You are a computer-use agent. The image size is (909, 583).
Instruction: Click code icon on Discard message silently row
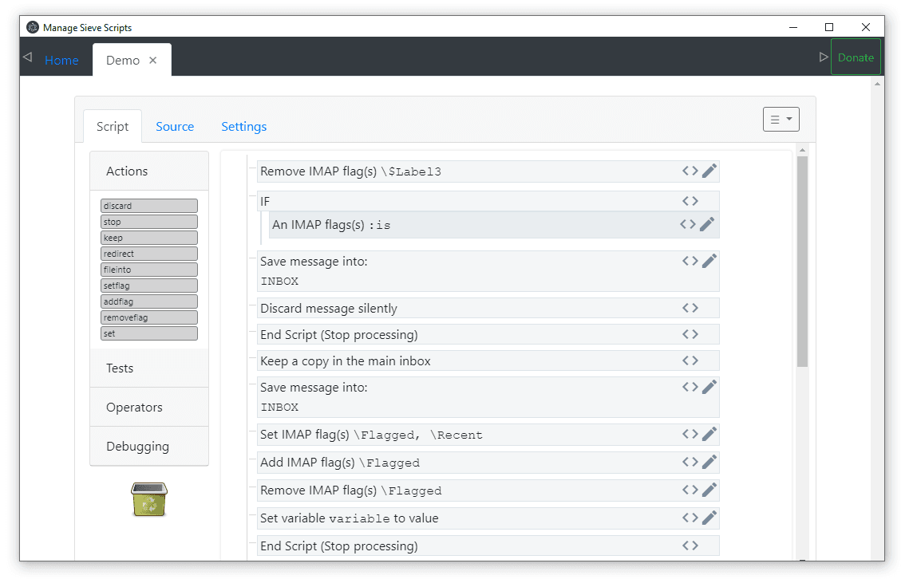[x=690, y=308]
